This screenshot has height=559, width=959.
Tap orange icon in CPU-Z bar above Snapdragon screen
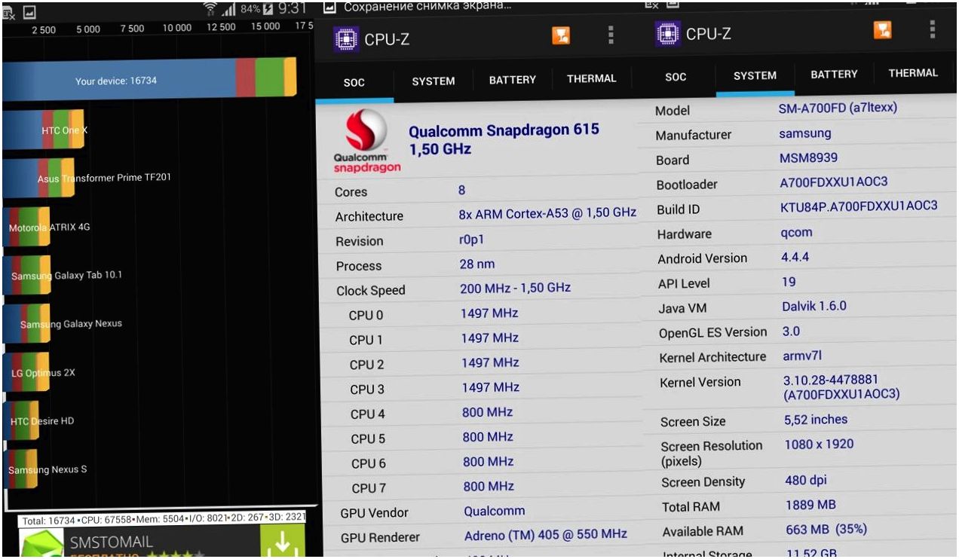click(x=561, y=35)
